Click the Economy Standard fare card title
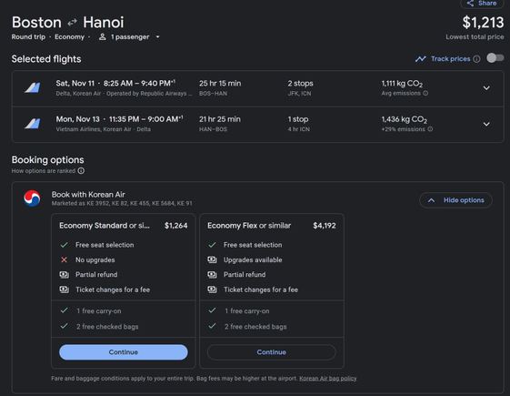The width and height of the screenshot is (510, 396). pyautogui.click(x=105, y=226)
